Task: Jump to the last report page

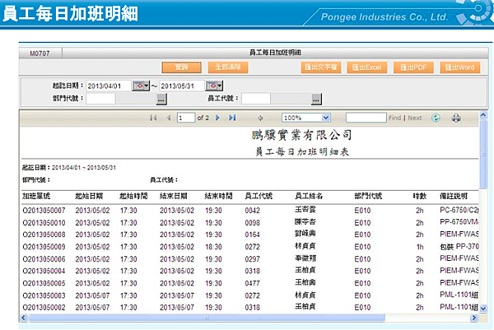Action: point(232,118)
